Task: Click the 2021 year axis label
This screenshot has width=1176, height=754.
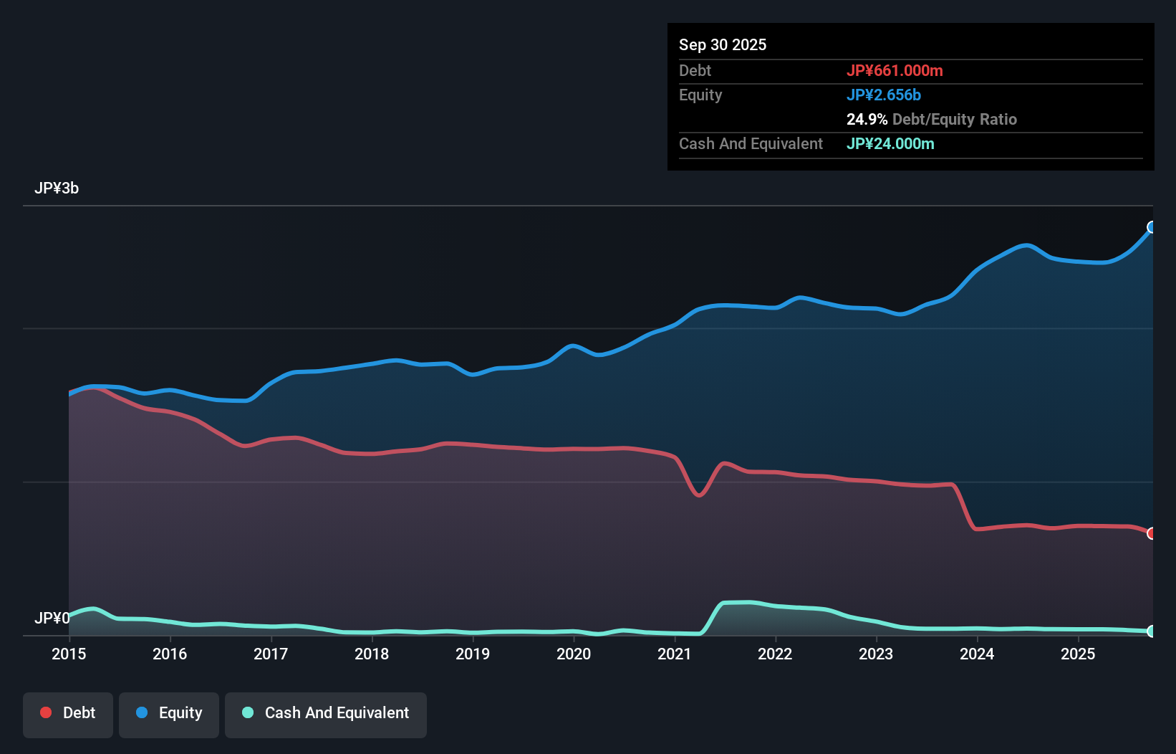Action: [x=674, y=654]
